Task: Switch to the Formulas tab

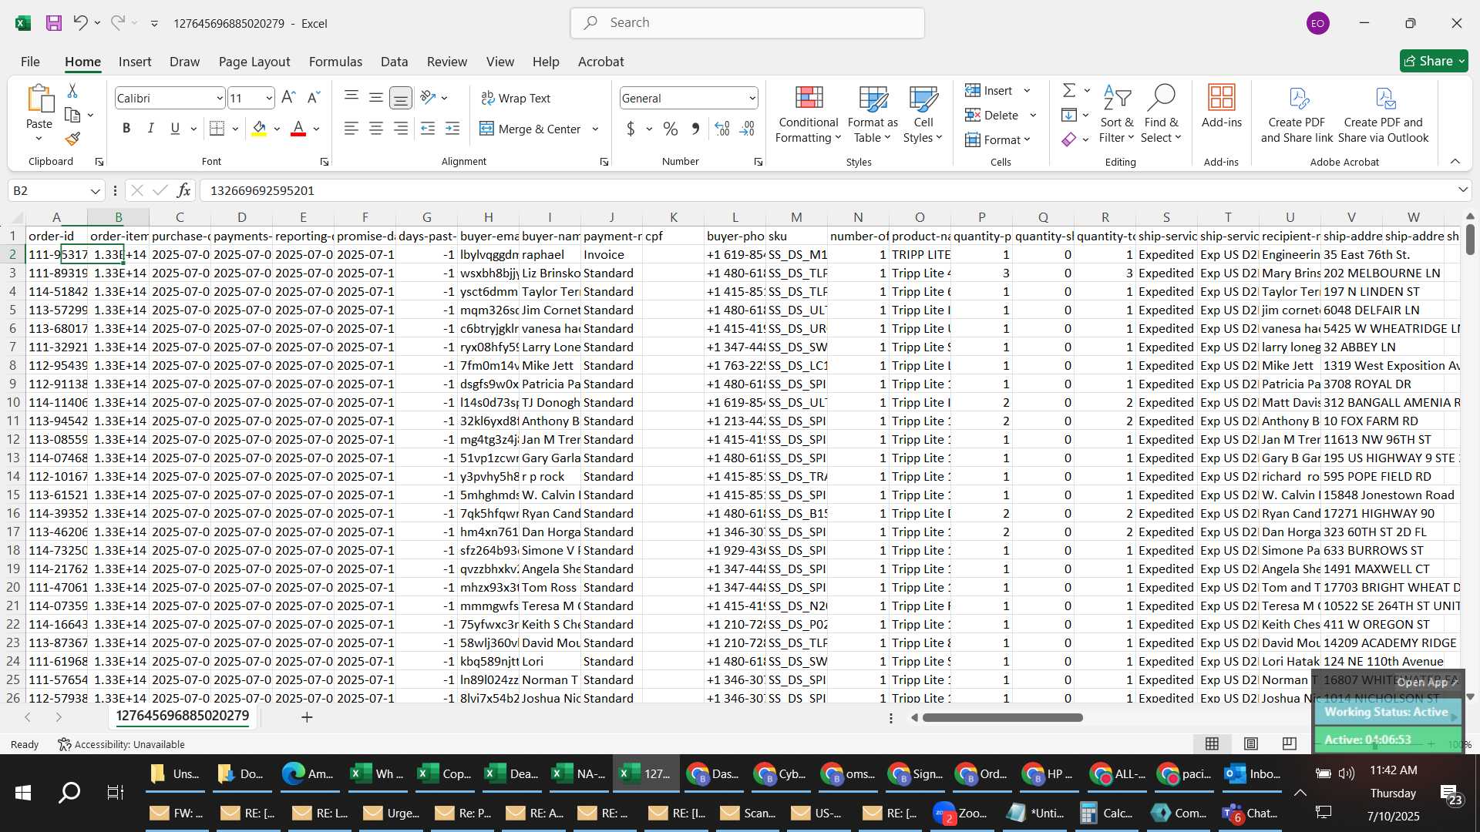Action: [x=335, y=62]
